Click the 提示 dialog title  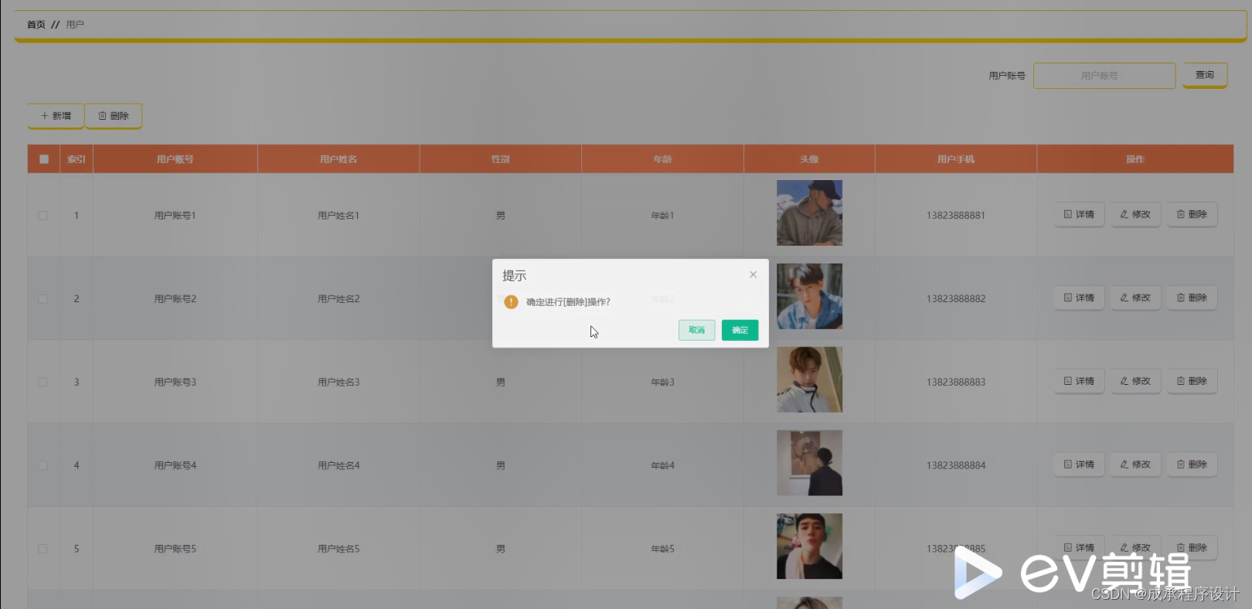coord(514,276)
